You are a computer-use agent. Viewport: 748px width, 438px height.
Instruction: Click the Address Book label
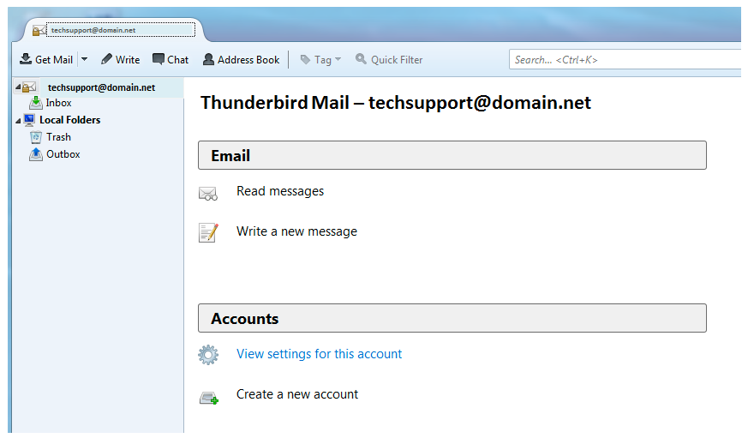pos(248,60)
